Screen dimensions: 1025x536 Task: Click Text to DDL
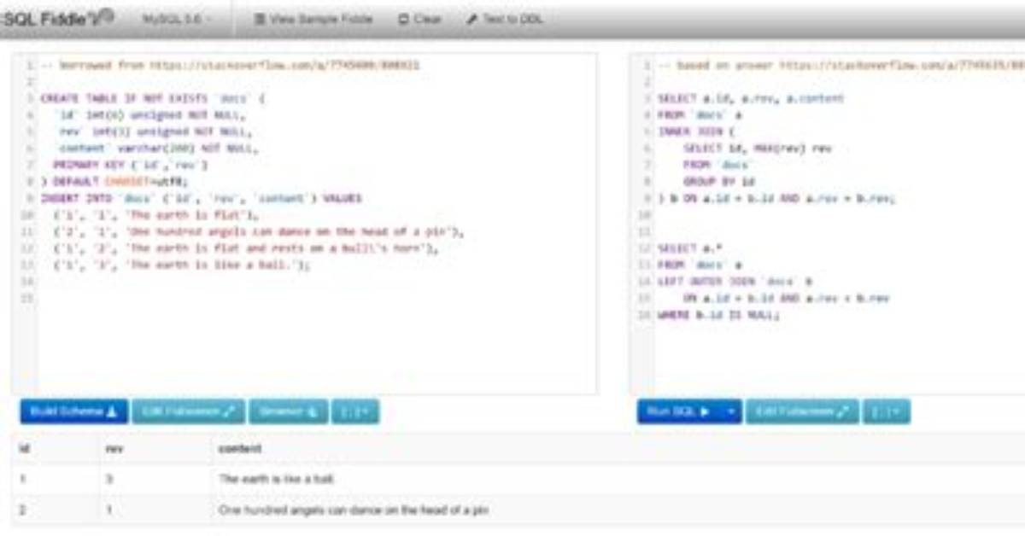click(x=504, y=19)
